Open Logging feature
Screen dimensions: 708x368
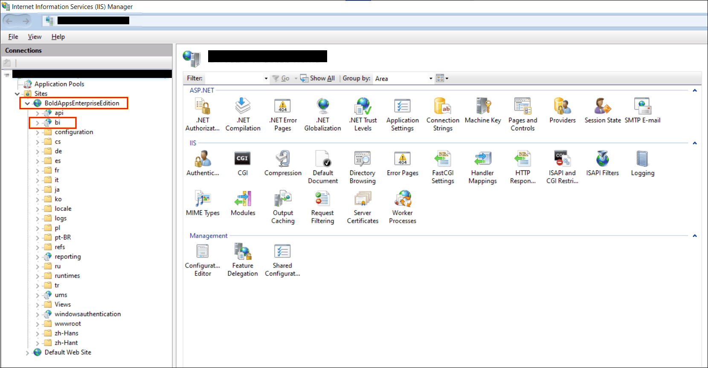pyautogui.click(x=642, y=164)
